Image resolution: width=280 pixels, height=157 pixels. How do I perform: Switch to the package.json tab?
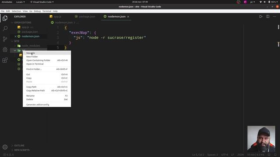pos(85,17)
